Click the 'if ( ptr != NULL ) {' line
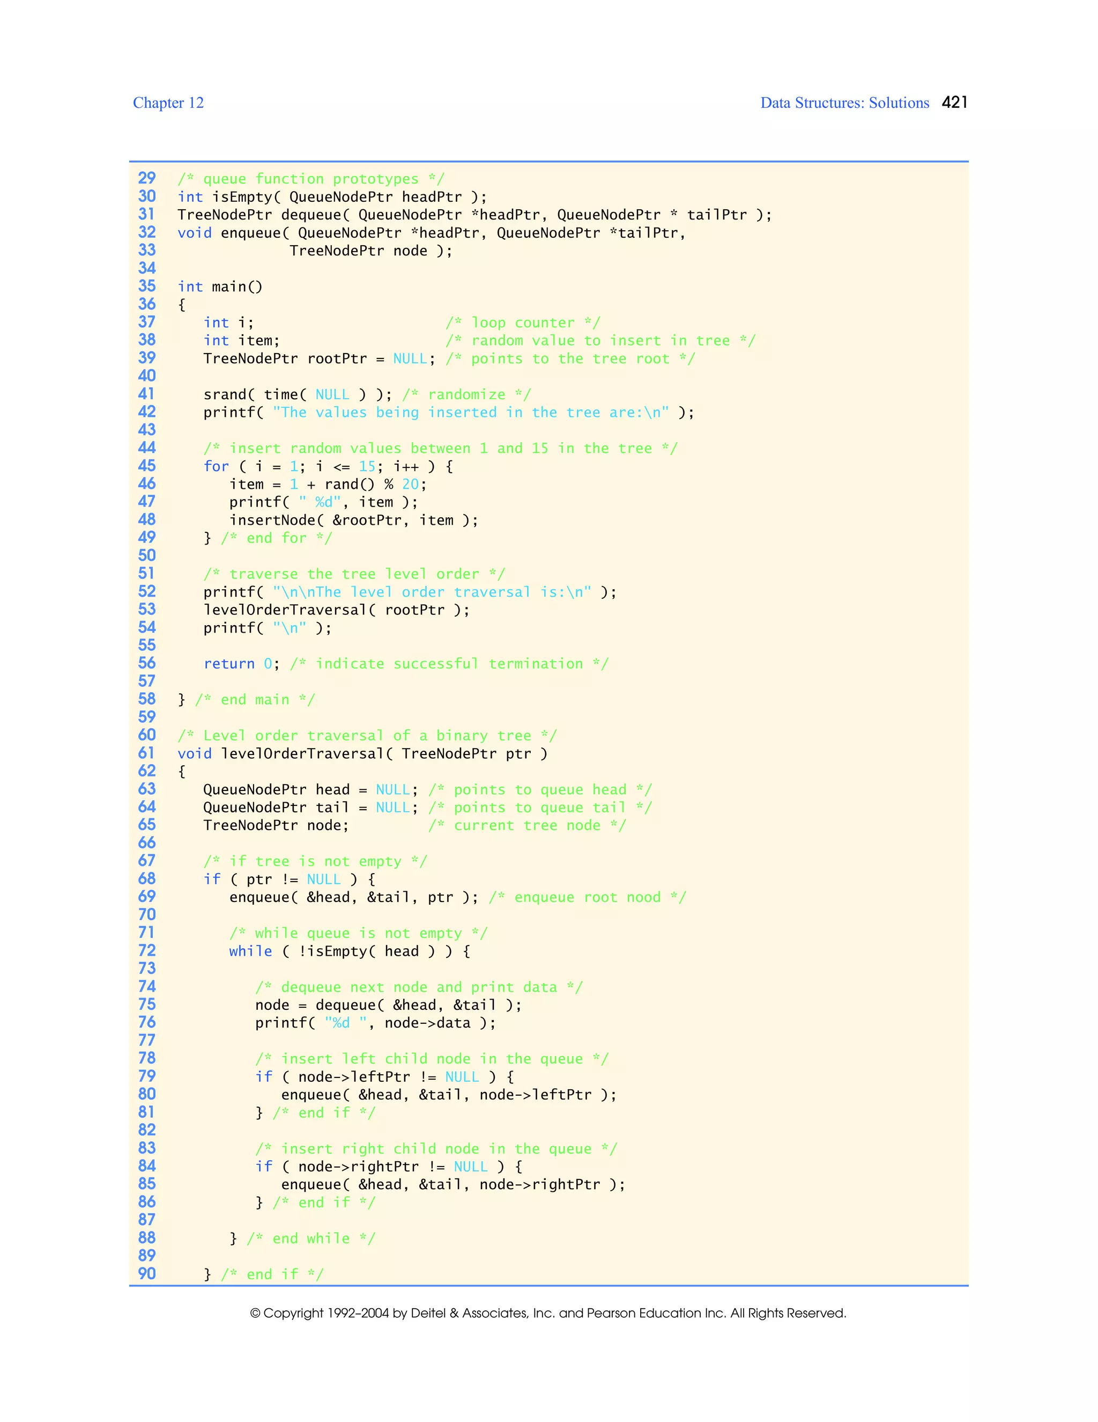The width and height of the screenshot is (1098, 1422). tap(290, 879)
